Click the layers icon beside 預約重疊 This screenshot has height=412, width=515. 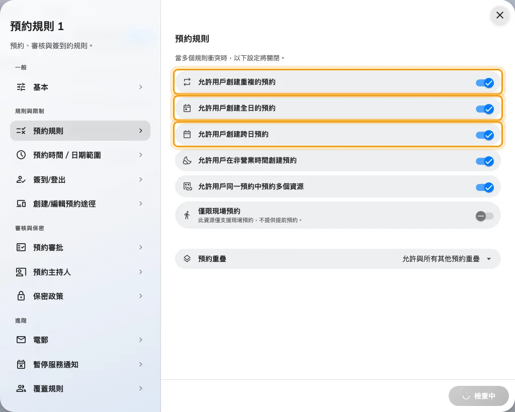tap(187, 258)
